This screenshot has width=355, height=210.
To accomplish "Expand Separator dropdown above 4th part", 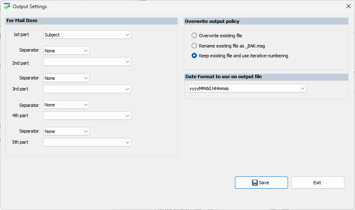I will coord(66,105).
